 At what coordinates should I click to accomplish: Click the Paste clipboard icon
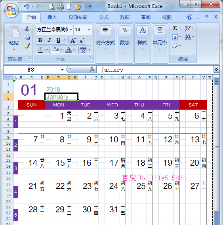pyautogui.click(x=14, y=31)
